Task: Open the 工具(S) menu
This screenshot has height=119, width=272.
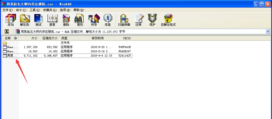Action: (x=35, y=10)
